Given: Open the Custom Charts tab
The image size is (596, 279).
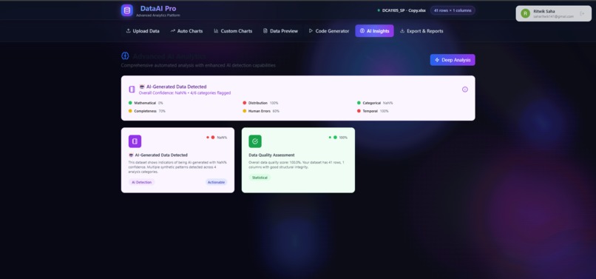Looking at the screenshot, I should pyautogui.click(x=233, y=31).
